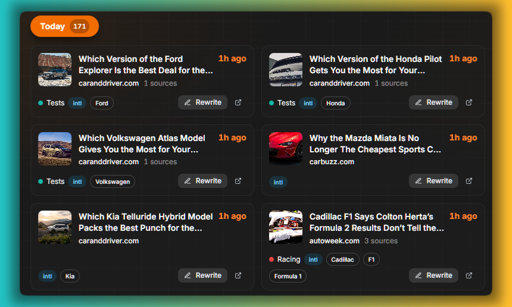512x307 pixels.
Task: Click '1h ago' on the Mazda Miata card
Action: coord(463,137)
